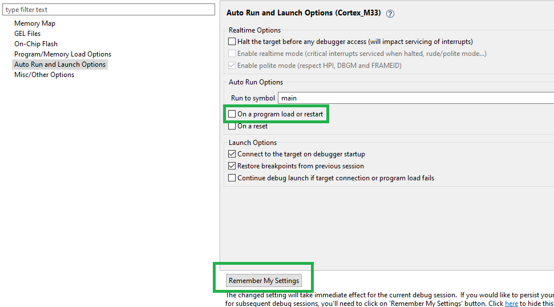Enable Continue debug launch if connection fails
554x307 pixels.
232,178
